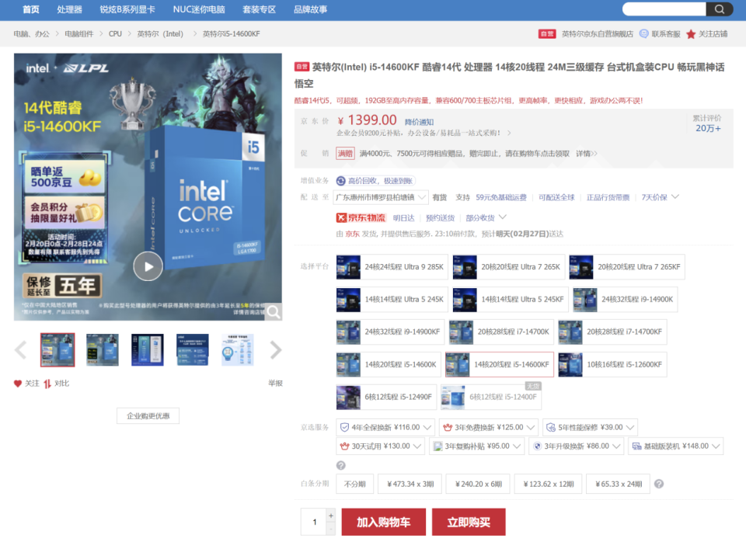Screen dimensions: 746x545
Task: Click the 关注店铺 star icon
Action: (x=691, y=34)
